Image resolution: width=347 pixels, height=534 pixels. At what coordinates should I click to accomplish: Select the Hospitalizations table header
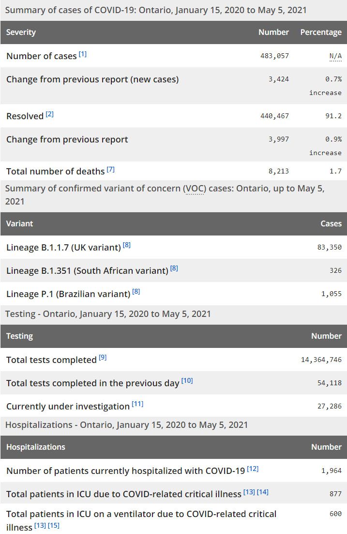[36, 447]
